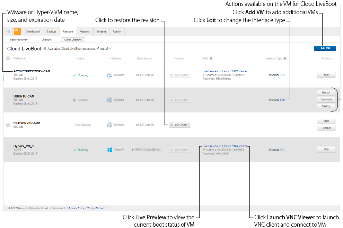Image resolution: width=343 pixels, height=228 pixels.
Task: Open ACTIVEDIRECTORY-CAM revision date selector
Action: (x=180, y=75)
